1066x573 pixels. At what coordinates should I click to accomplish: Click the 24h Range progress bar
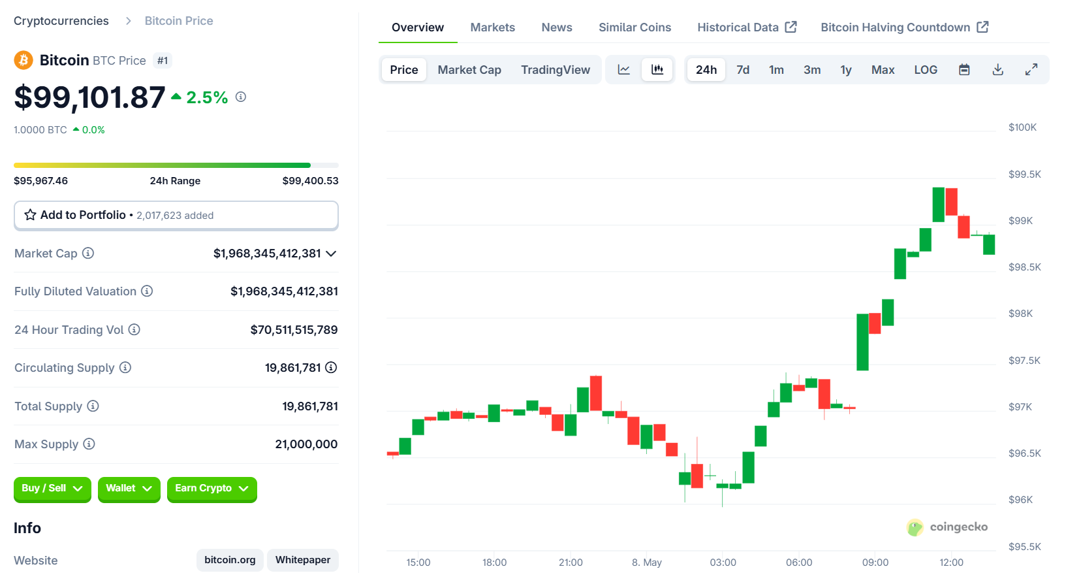point(176,165)
